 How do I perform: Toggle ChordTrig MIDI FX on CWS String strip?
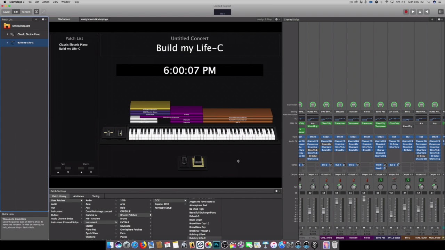[326, 123]
